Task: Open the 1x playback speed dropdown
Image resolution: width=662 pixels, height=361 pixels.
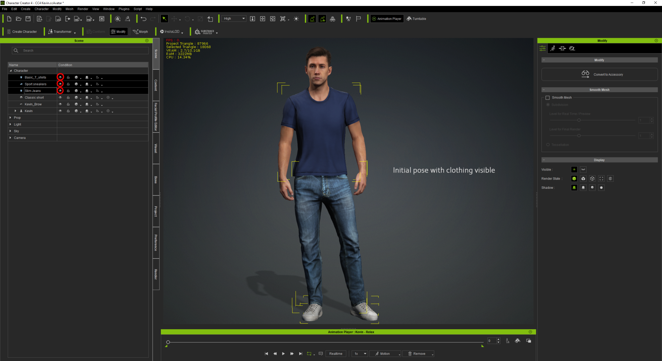Action: coord(360,354)
